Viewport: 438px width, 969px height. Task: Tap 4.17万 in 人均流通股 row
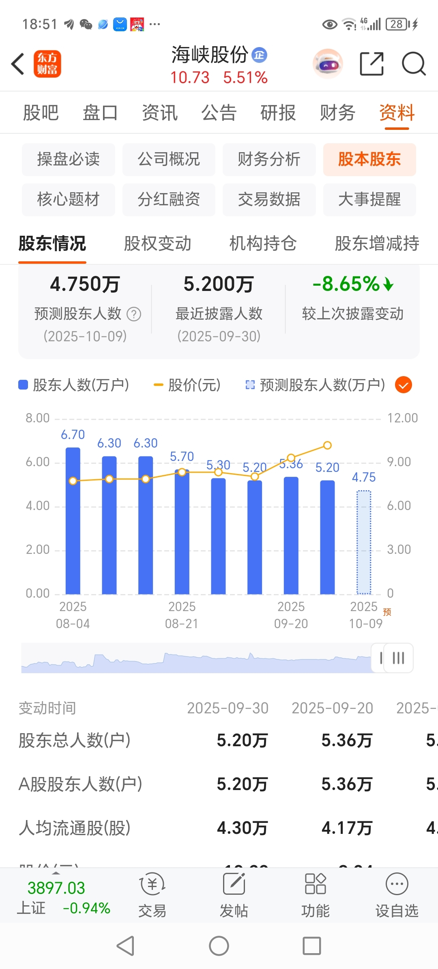pyautogui.click(x=347, y=828)
